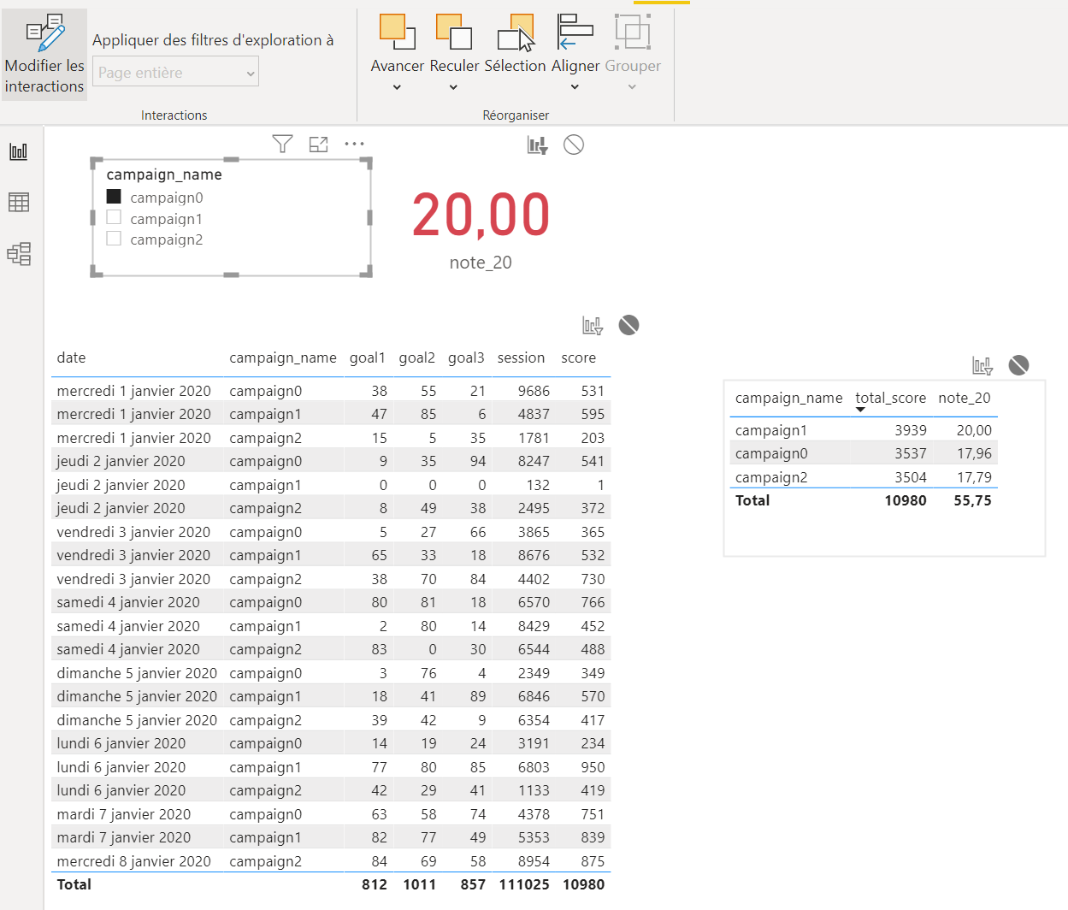The height and width of the screenshot is (910, 1068).
Task: Click the 20,00 card value
Action: pyautogui.click(x=481, y=214)
